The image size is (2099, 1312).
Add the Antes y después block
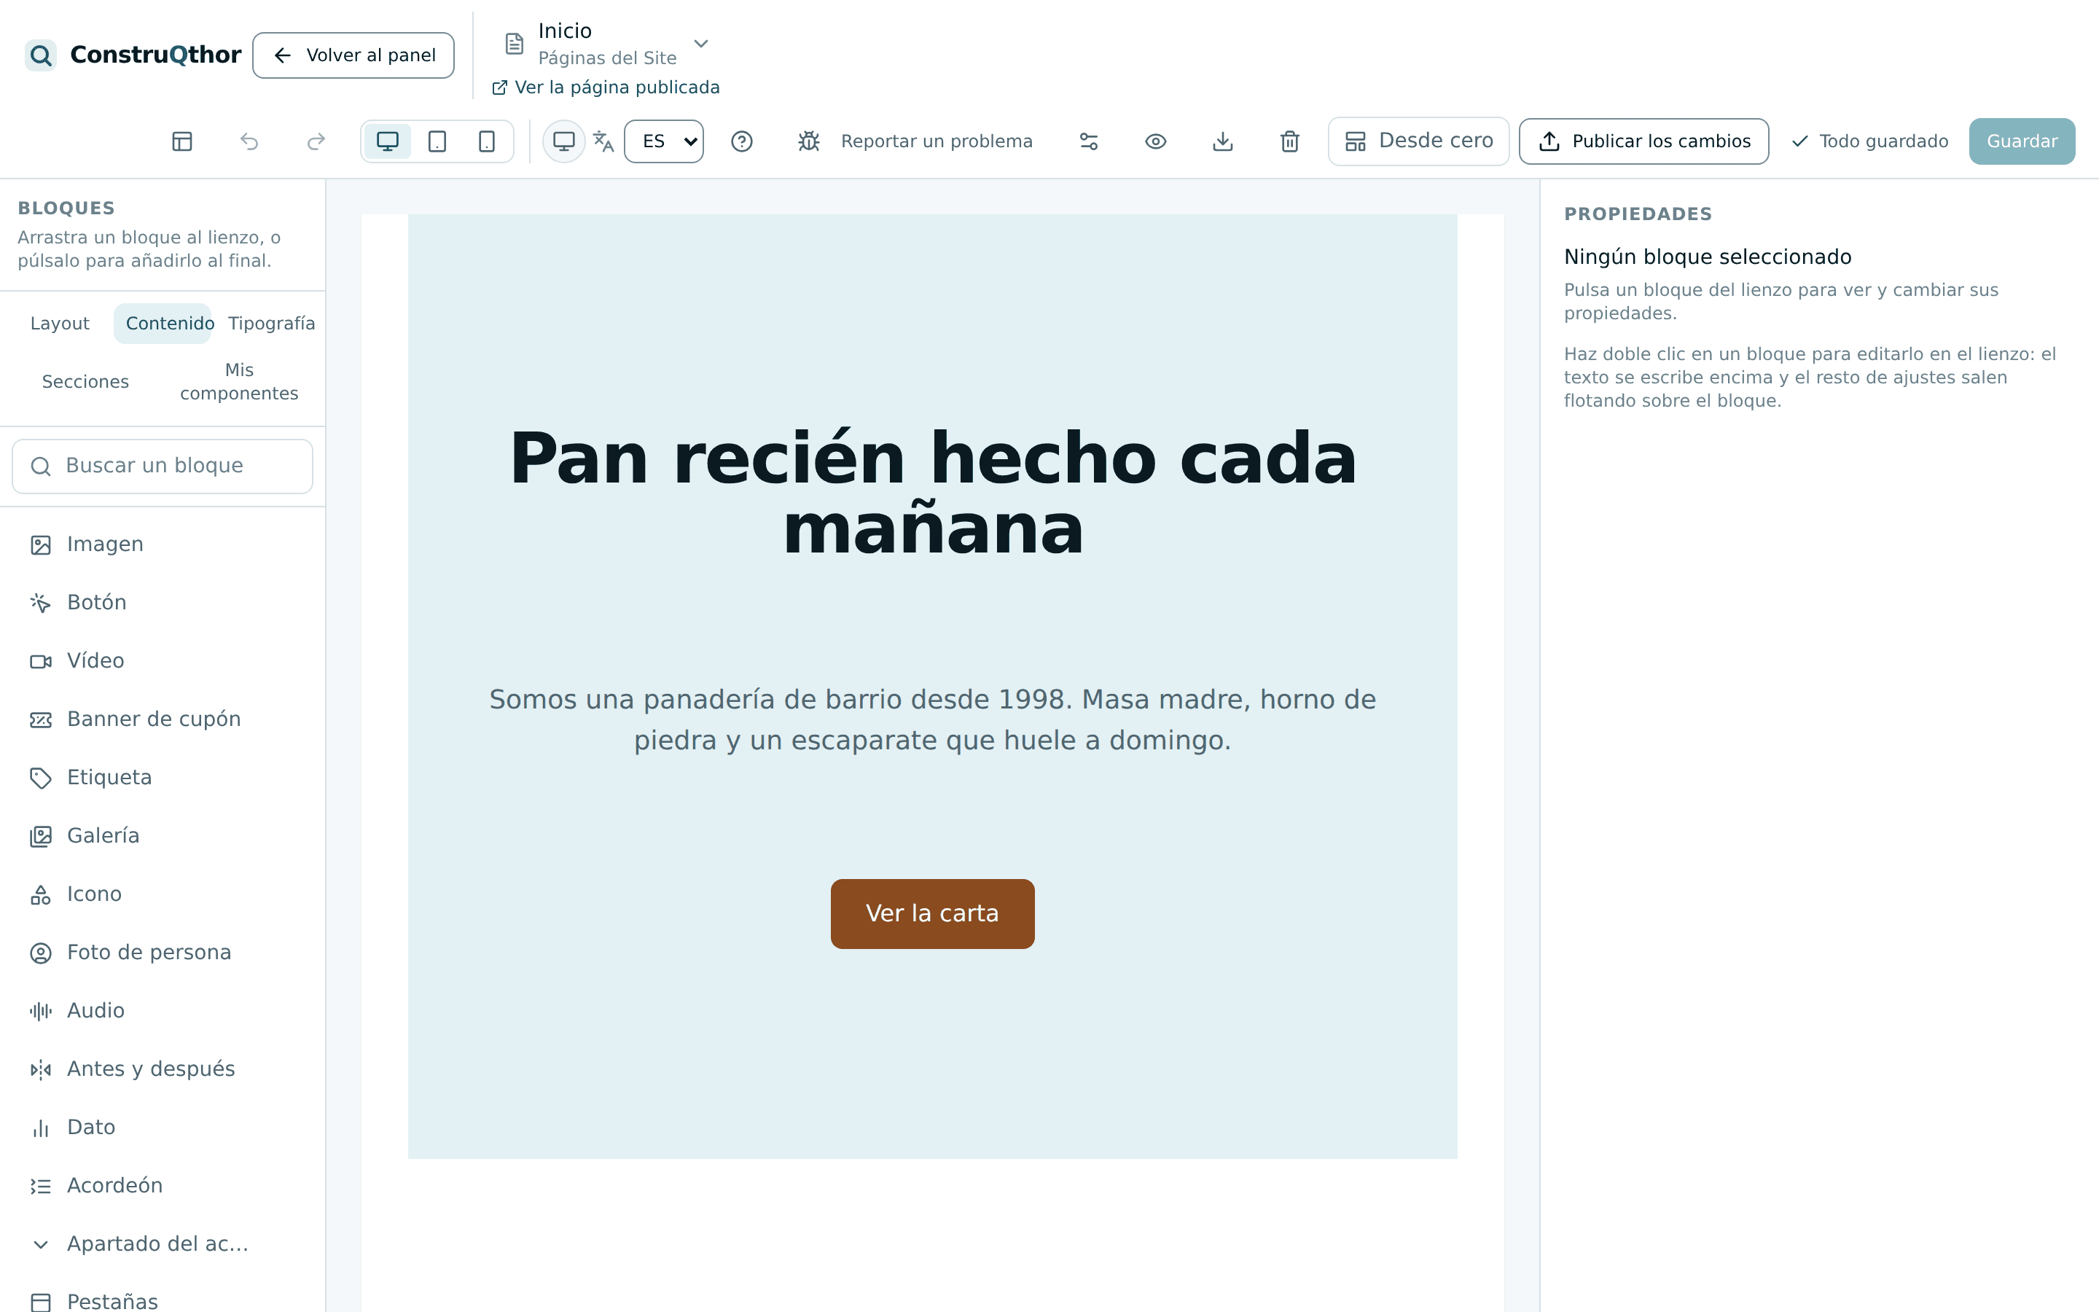tap(163, 1069)
